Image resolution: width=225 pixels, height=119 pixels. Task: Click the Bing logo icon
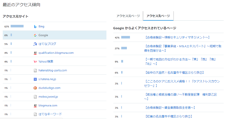coord(35,26)
